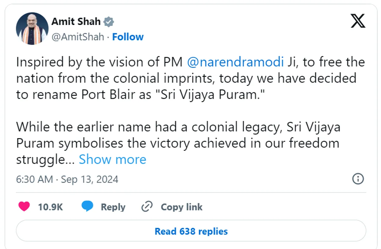Viewport: 381px width, 249px height.
Task: Click the Reply text label
Action: 113,207
